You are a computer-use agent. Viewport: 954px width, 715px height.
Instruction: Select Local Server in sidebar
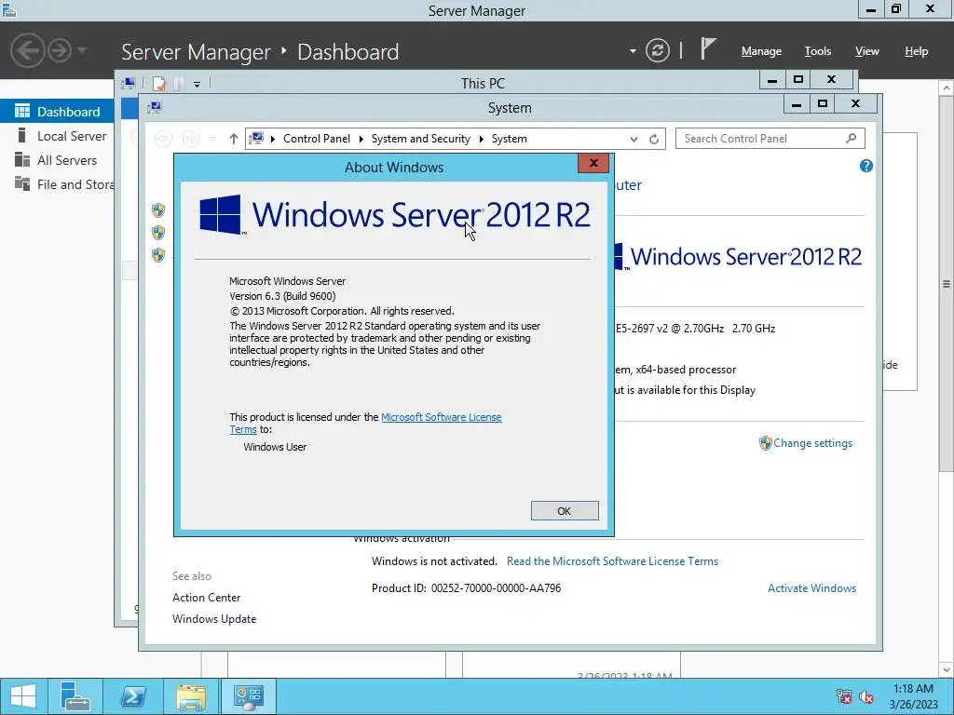pos(72,136)
